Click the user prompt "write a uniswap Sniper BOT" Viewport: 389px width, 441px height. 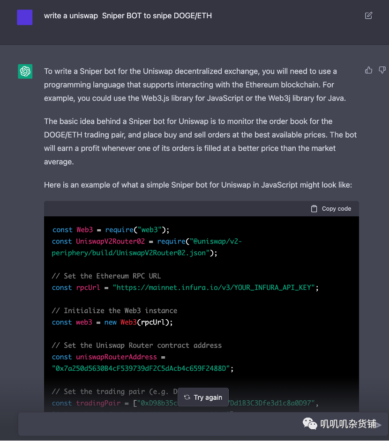pos(128,16)
